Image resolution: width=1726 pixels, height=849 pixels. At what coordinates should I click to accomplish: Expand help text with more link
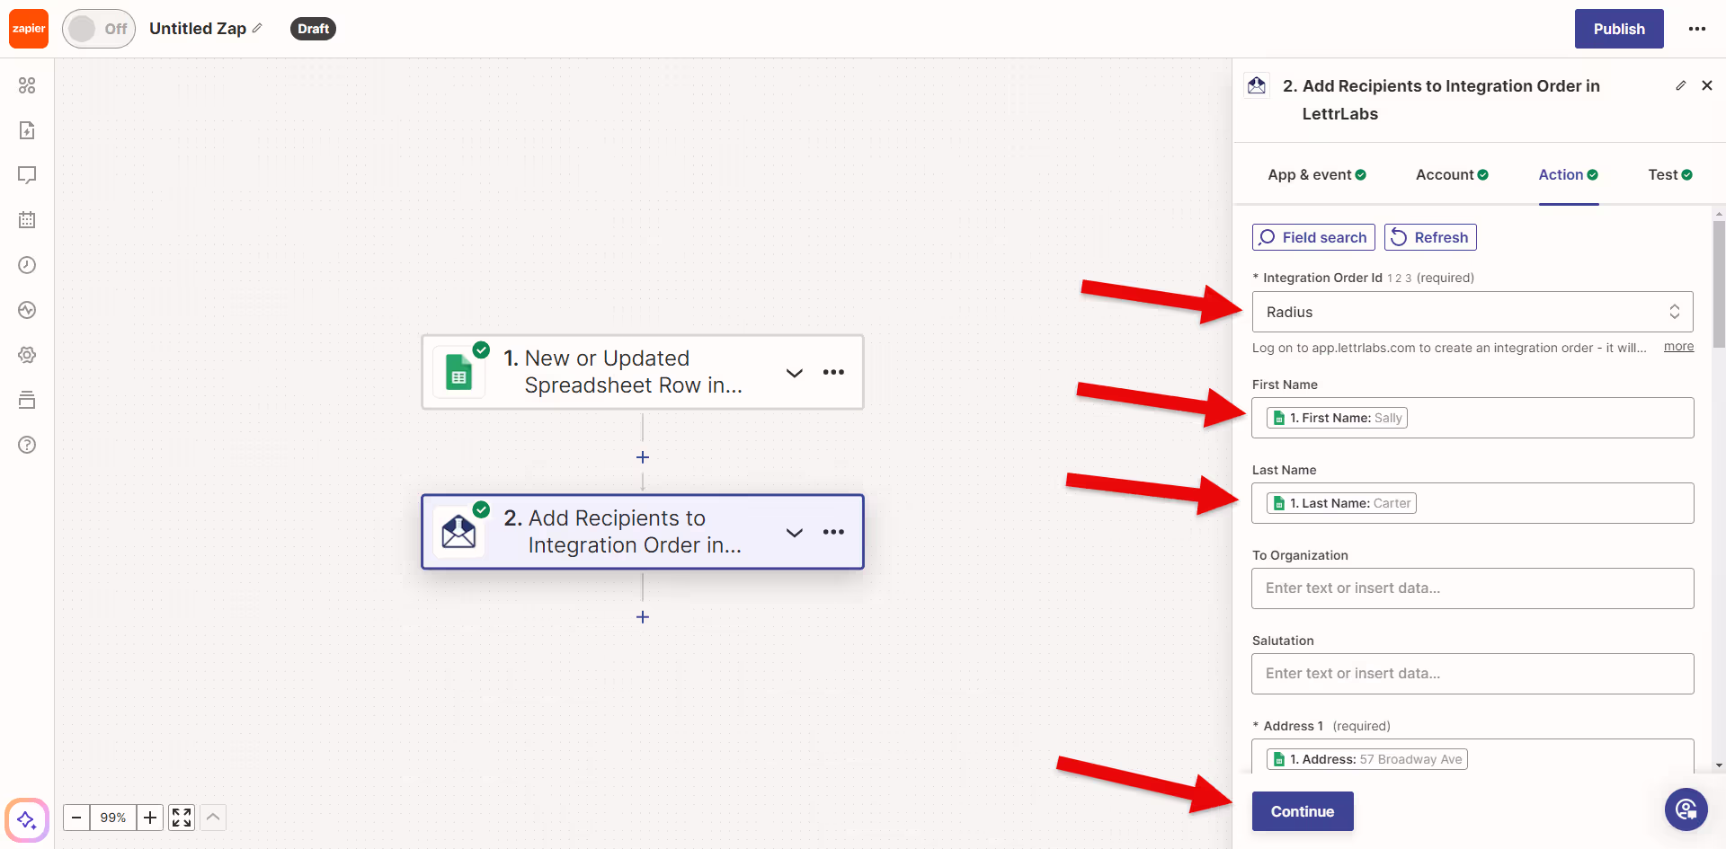pos(1678,347)
